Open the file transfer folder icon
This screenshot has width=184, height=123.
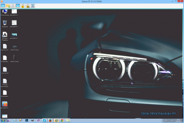(x=8, y=6)
